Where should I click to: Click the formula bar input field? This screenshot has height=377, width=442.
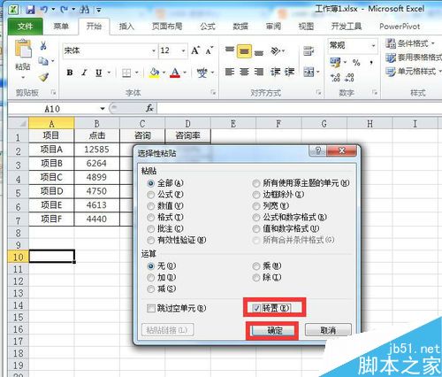[x=299, y=108]
